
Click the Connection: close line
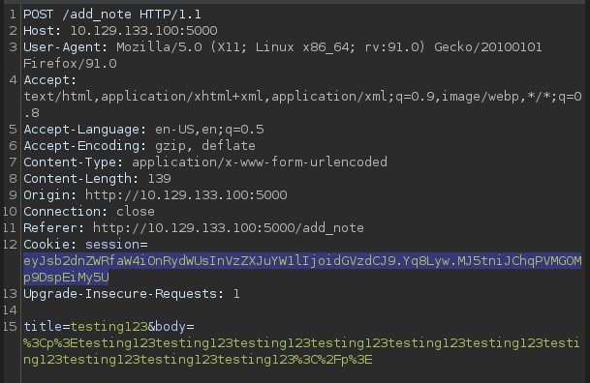point(89,212)
